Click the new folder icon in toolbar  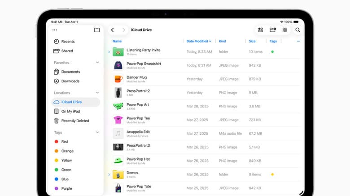pyautogui.click(x=272, y=30)
